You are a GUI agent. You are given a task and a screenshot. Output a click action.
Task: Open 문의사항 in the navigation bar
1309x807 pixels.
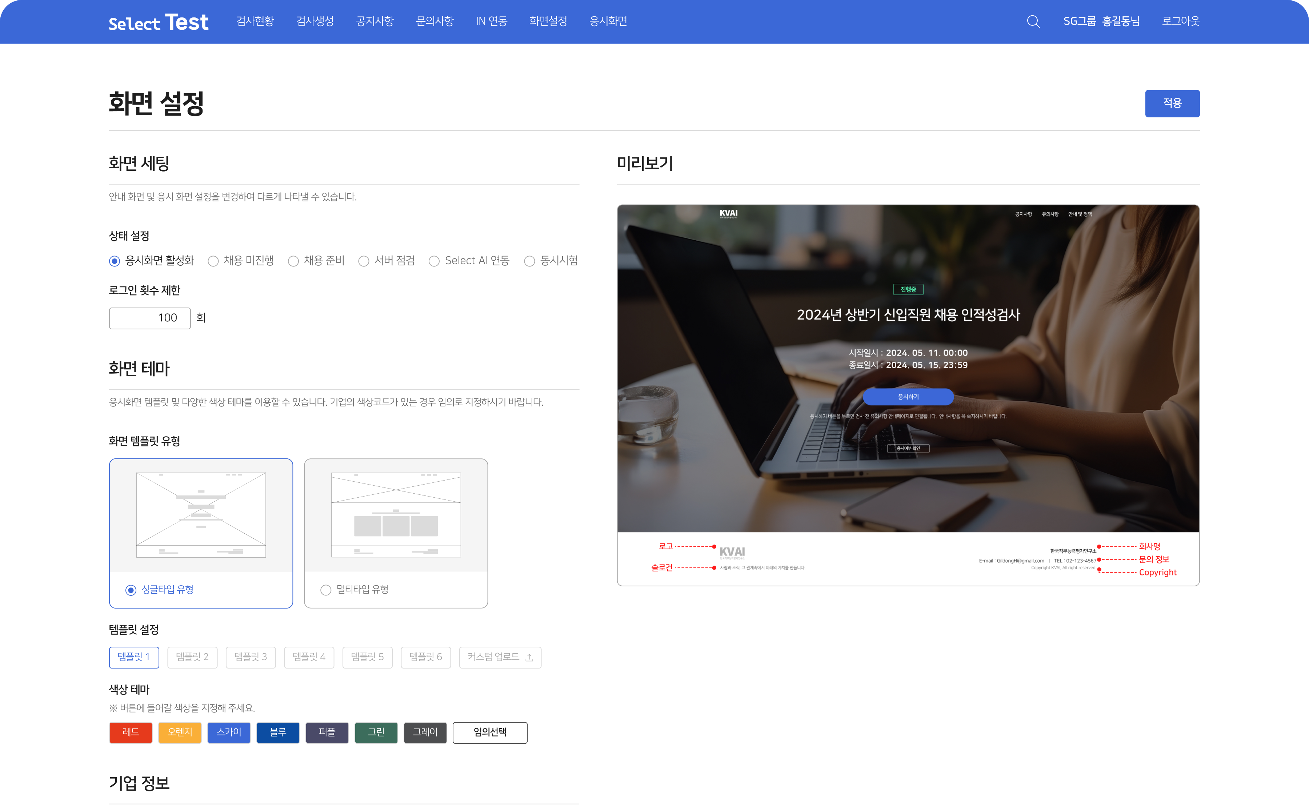click(435, 21)
